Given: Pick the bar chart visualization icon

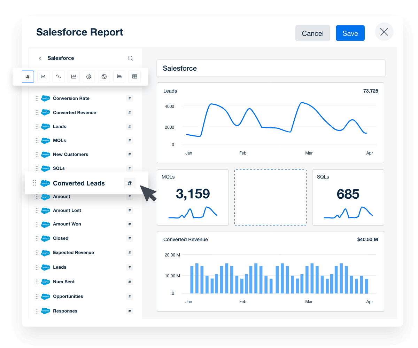Looking at the screenshot, I should (x=73, y=77).
